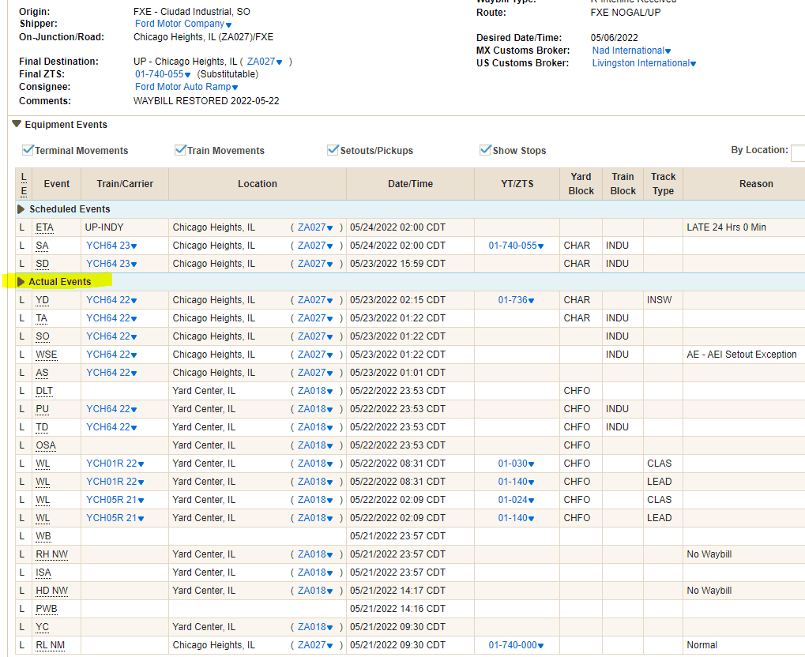The width and height of the screenshot is (805, 657).
Task: Open train YCH64 22 in PU row
Action: pos(111,408)
